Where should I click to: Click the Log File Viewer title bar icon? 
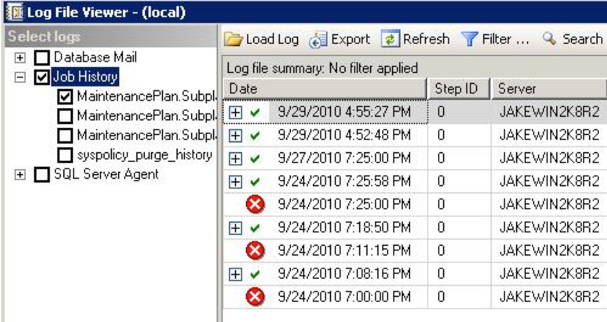click(x=12, y=11)
